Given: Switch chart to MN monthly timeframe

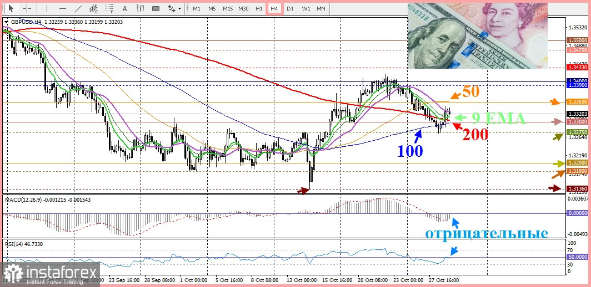Looking at the screenshot, I should [x=320, y=8].
